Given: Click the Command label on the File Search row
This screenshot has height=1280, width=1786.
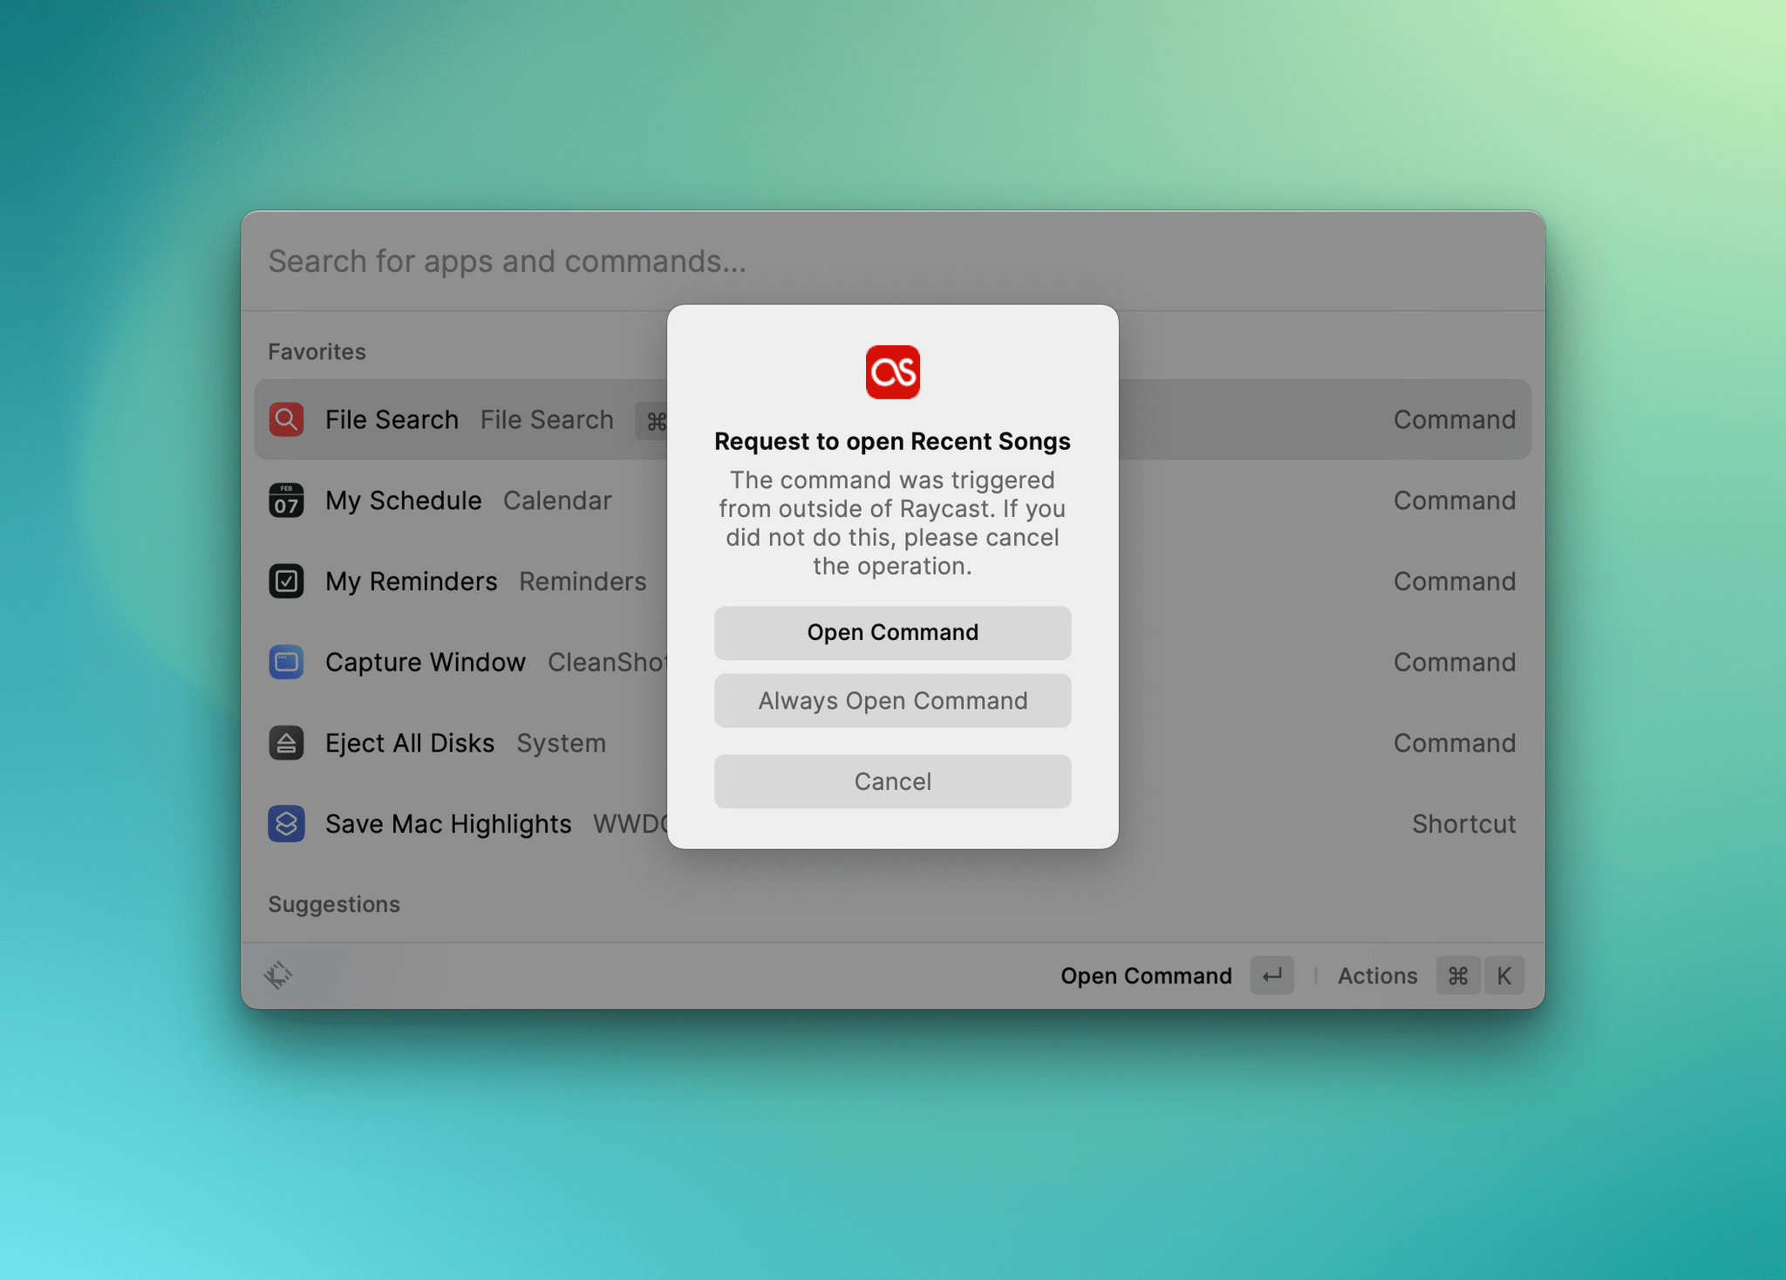Looking at the screenshot, I should tap(1454, 419).
